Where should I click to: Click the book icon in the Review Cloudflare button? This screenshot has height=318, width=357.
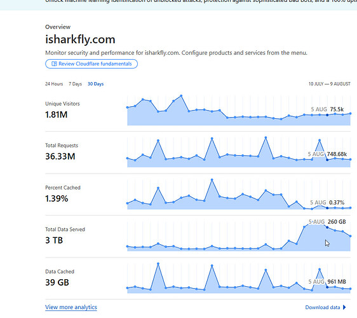coord(54,64)
